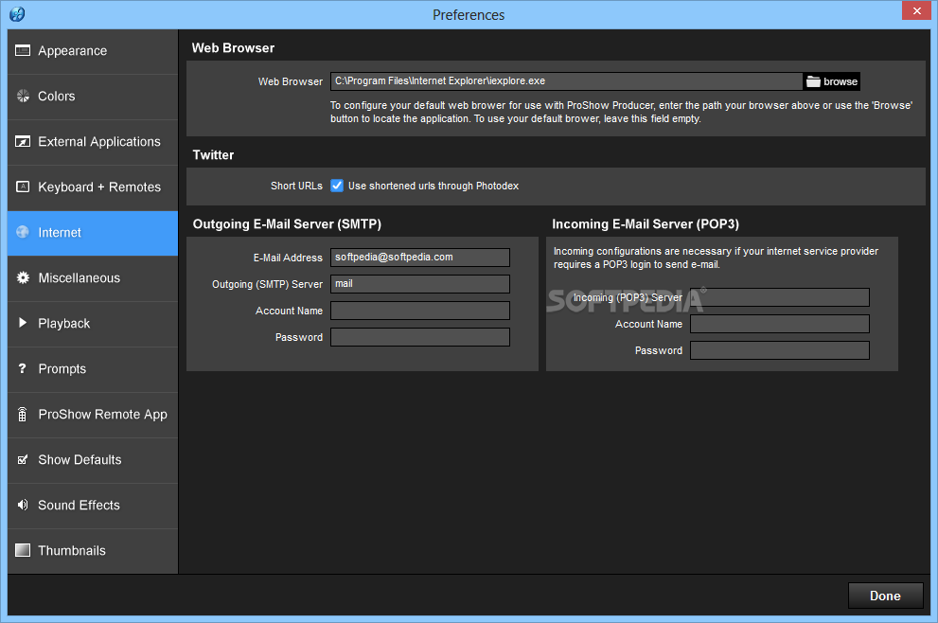Image resolution: width=938 pixels, height=623 pixels.
Task: Select Keyboard + Remotes category
Action: 93,187
